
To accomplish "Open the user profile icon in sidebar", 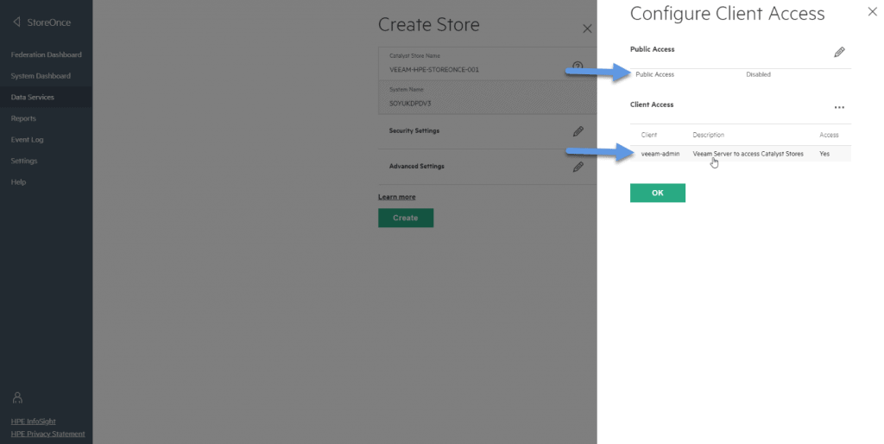I will [17, 397].
